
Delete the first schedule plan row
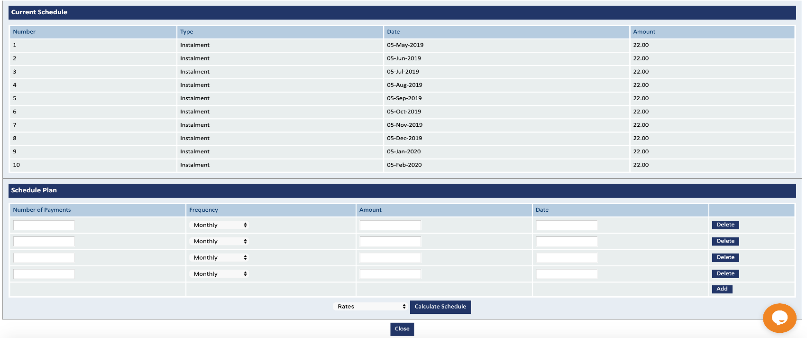pos(725,225)
